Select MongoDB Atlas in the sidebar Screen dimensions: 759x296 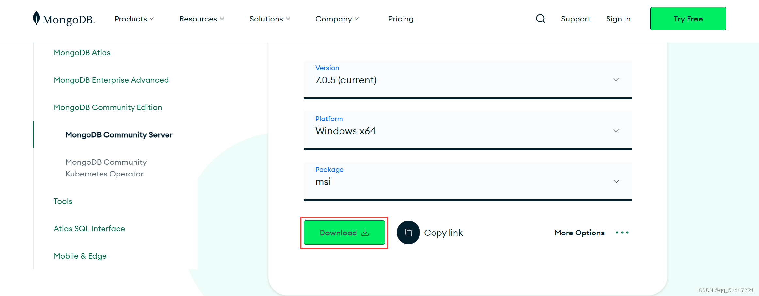(82, 52)
